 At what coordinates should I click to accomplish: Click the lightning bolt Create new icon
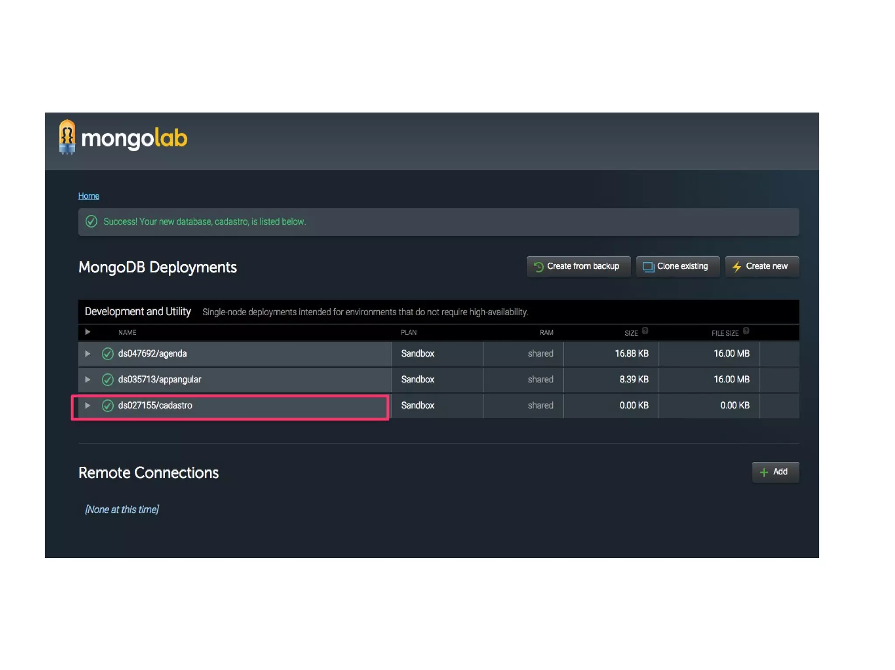[737, 267]
